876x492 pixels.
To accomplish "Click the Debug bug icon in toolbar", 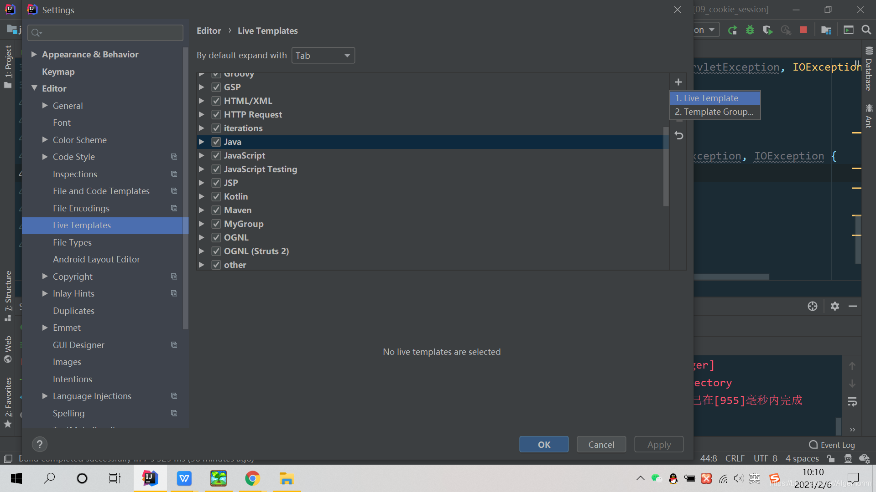I will (750, 30).
